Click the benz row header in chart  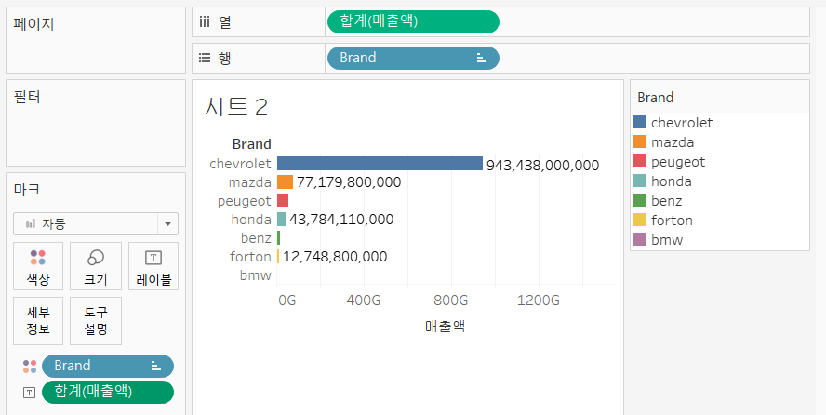pos(256,238)
